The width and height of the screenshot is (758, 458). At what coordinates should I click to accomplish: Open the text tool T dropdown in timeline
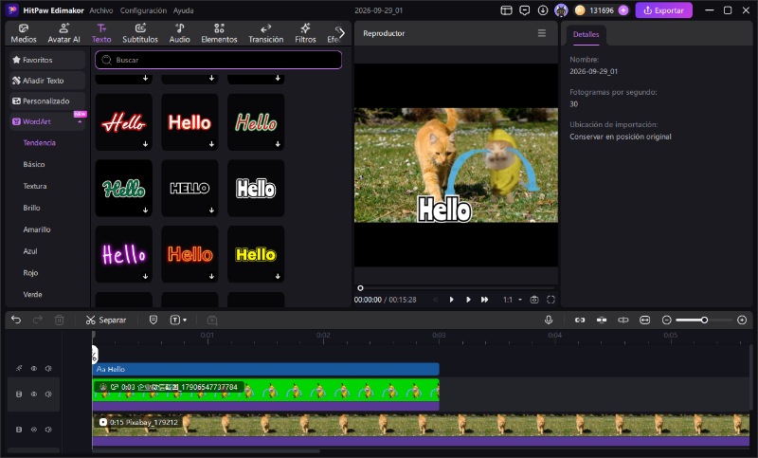[178, 320]
